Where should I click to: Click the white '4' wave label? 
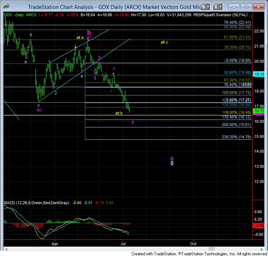tap(82, 76)
